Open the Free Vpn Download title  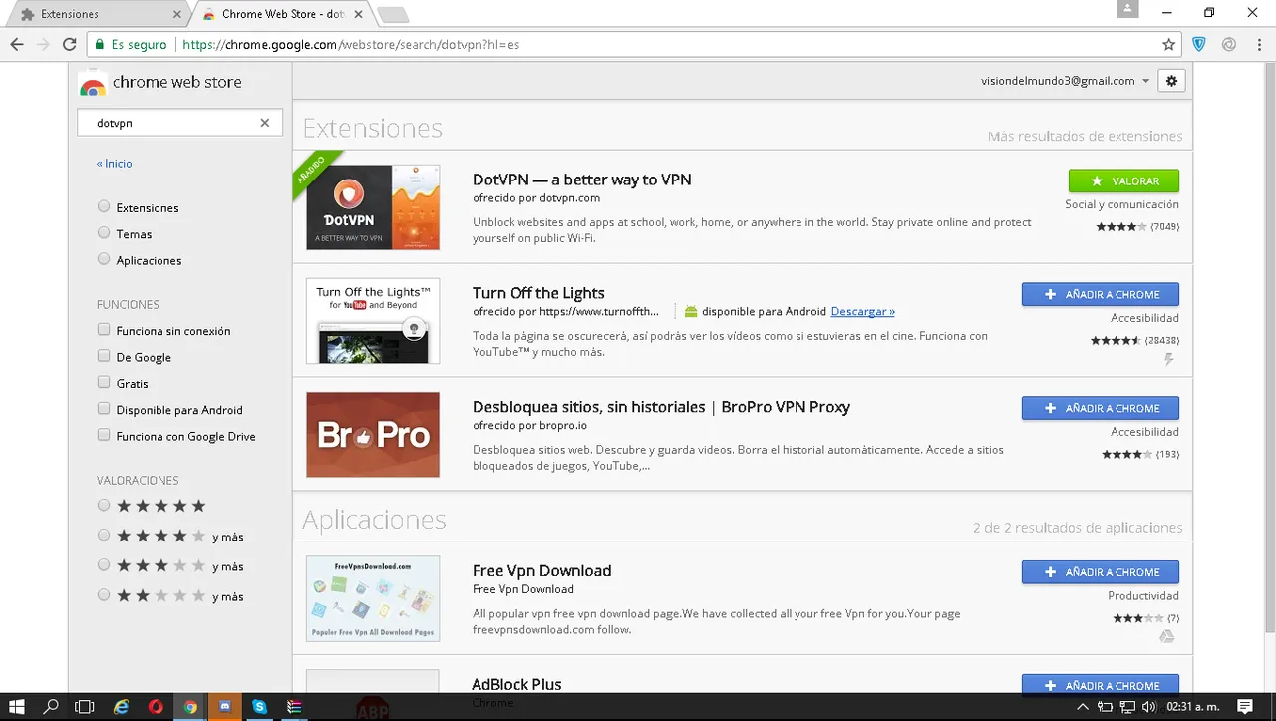pyautogui.click(x=541, y=570)
